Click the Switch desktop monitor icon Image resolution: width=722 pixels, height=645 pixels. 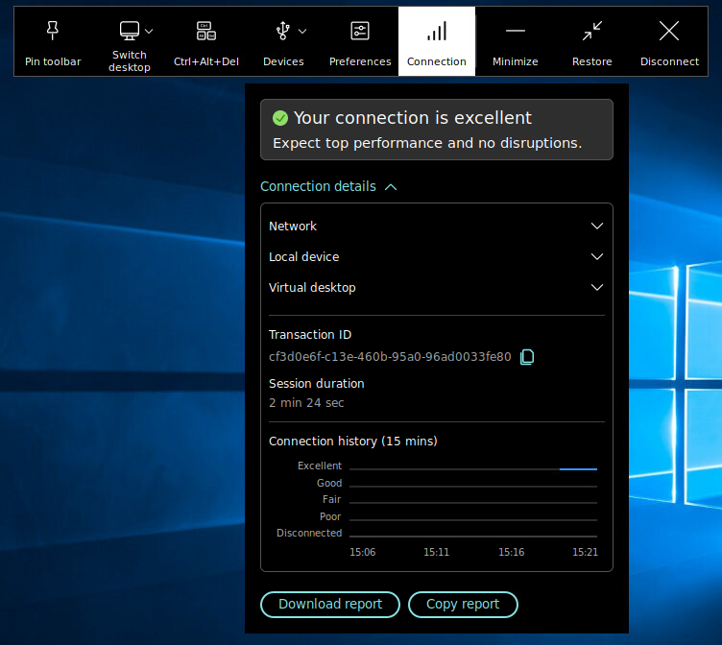pyautogui.click(x=129, y=31)
